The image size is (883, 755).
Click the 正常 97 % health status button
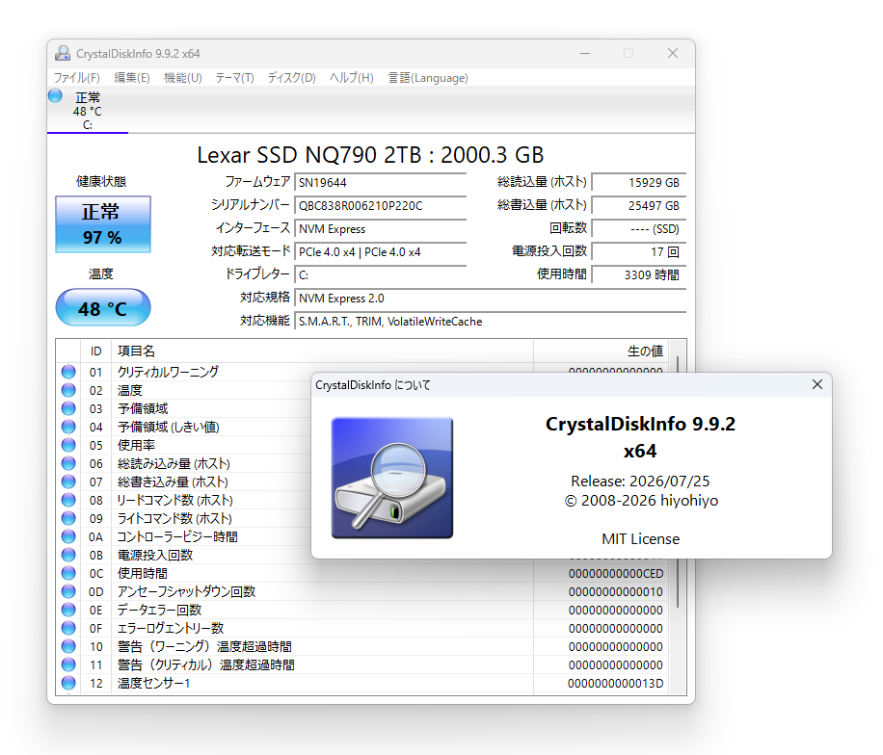[103, 224]
